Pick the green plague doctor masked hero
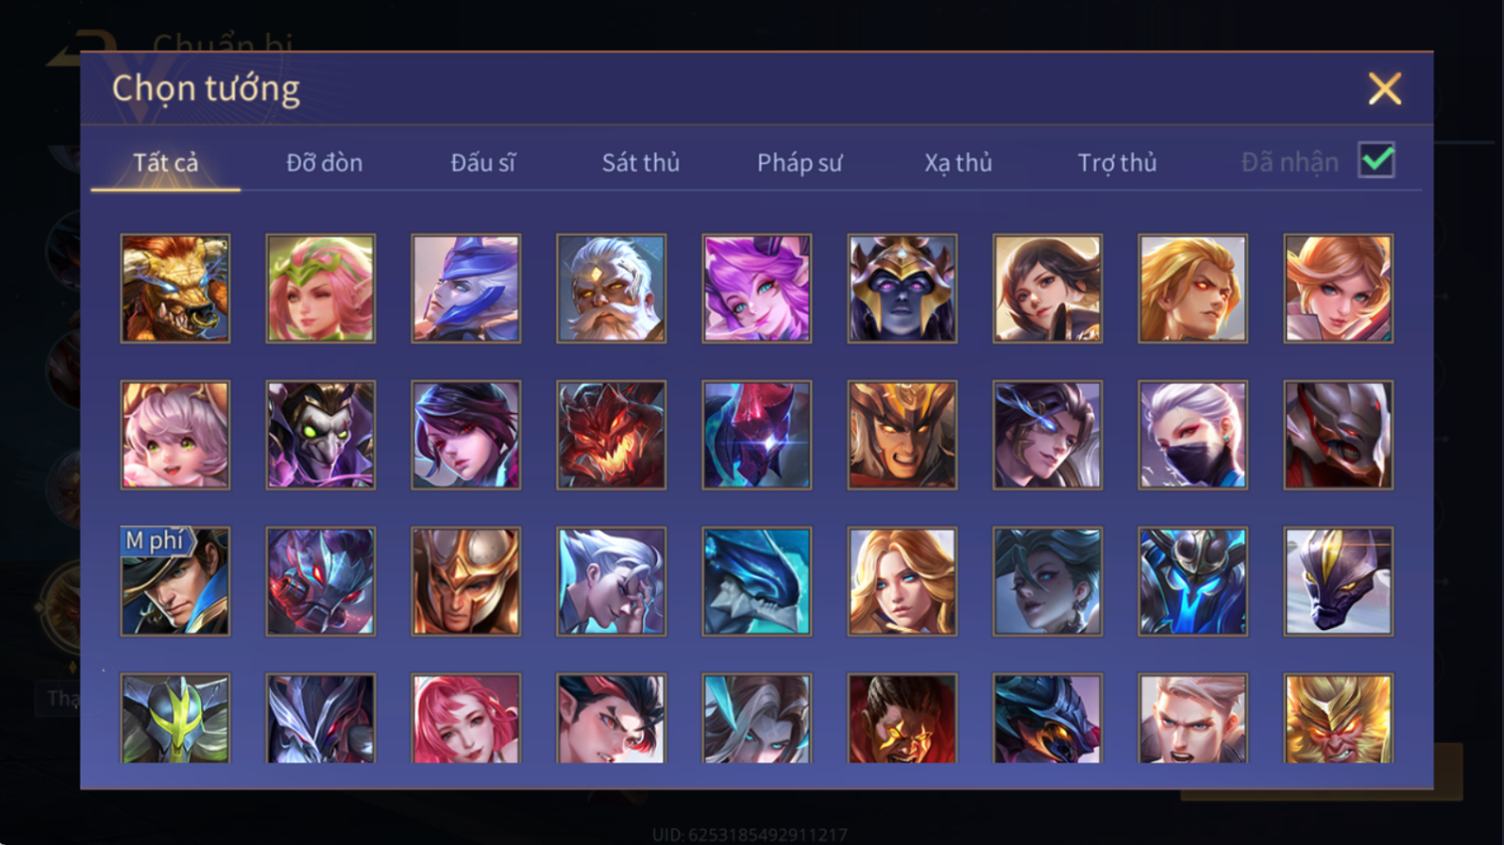Image resolution: width=1504 pixels, height=845 pixels. pos(321,435)
